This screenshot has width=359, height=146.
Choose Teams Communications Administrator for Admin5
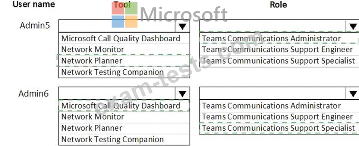[279, 38]
